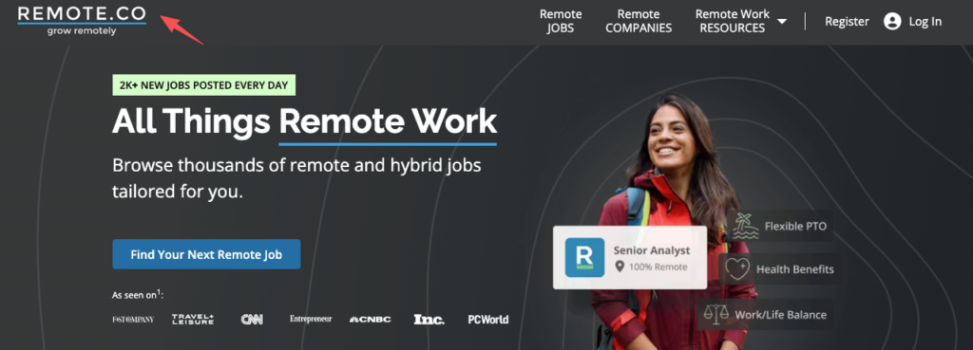Click the REMOTE.CO logo

click(x=82, y=21)
